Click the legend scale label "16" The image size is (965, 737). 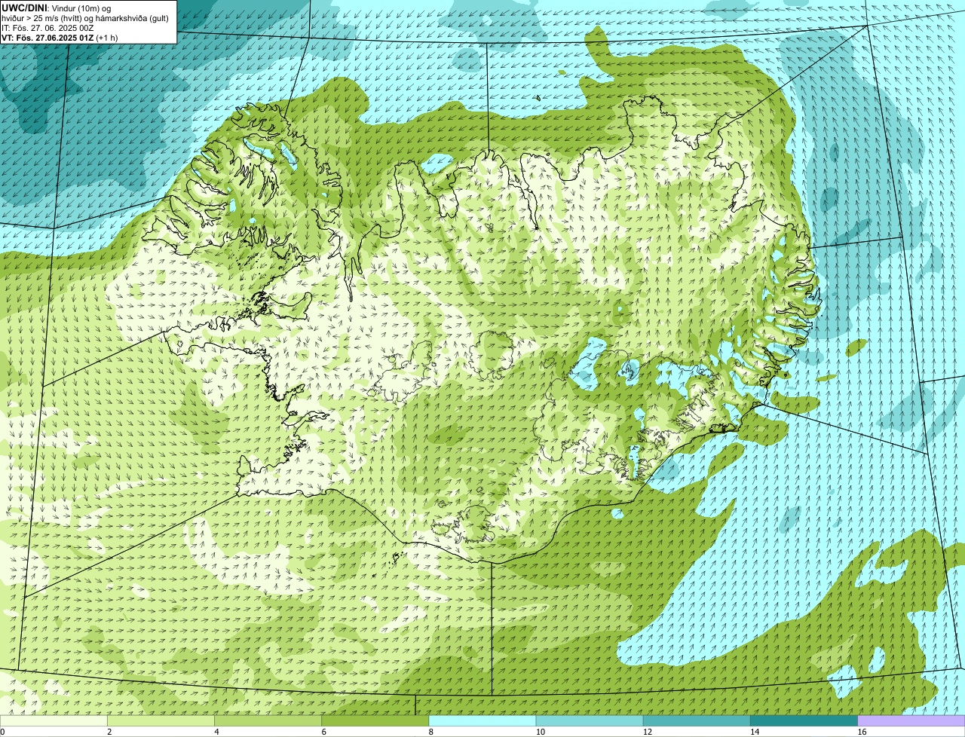862,732
